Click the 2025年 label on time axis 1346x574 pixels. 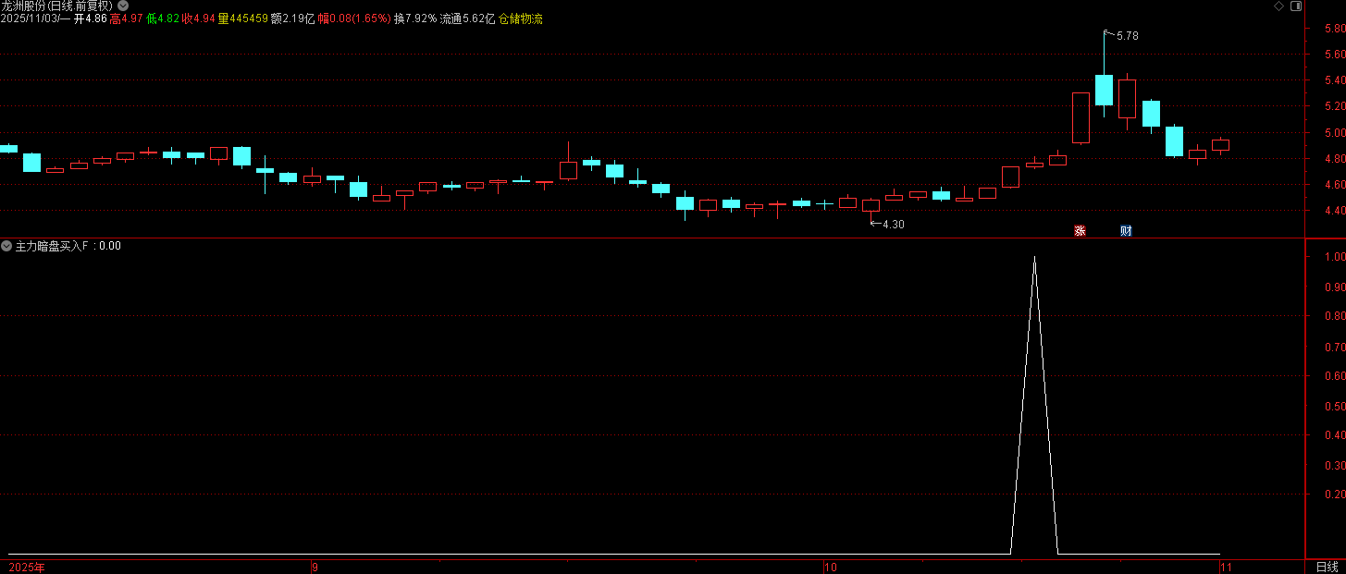pyautogui.click(x=27, y=567)
